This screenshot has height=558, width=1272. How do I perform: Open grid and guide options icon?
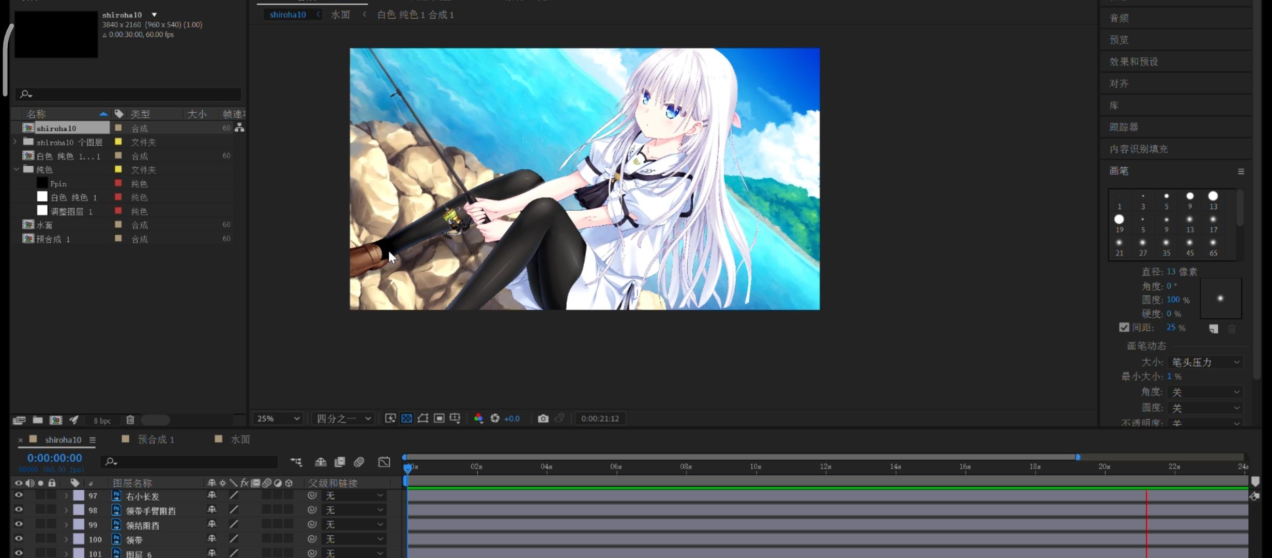pyautogui.click(x=455, y=419)
